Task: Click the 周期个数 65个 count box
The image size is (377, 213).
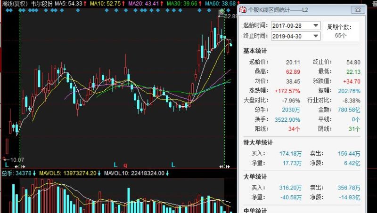Action: (x=341, y=31)
